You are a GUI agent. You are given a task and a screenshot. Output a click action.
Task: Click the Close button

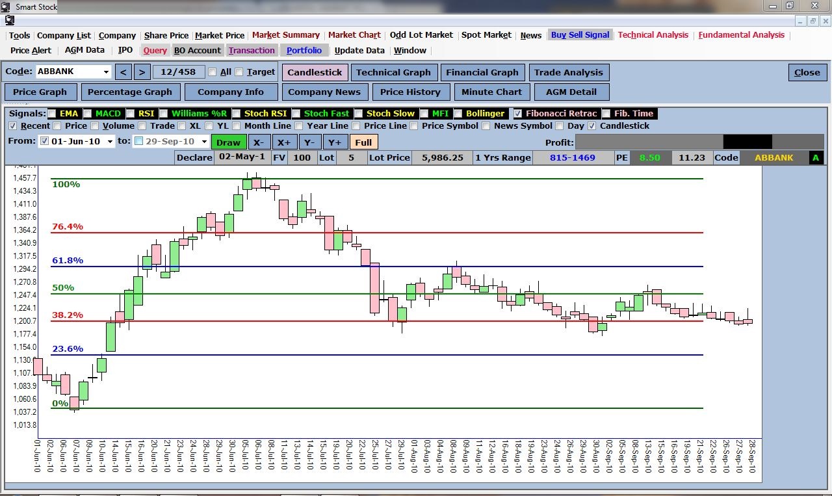(x=807, y=72)
